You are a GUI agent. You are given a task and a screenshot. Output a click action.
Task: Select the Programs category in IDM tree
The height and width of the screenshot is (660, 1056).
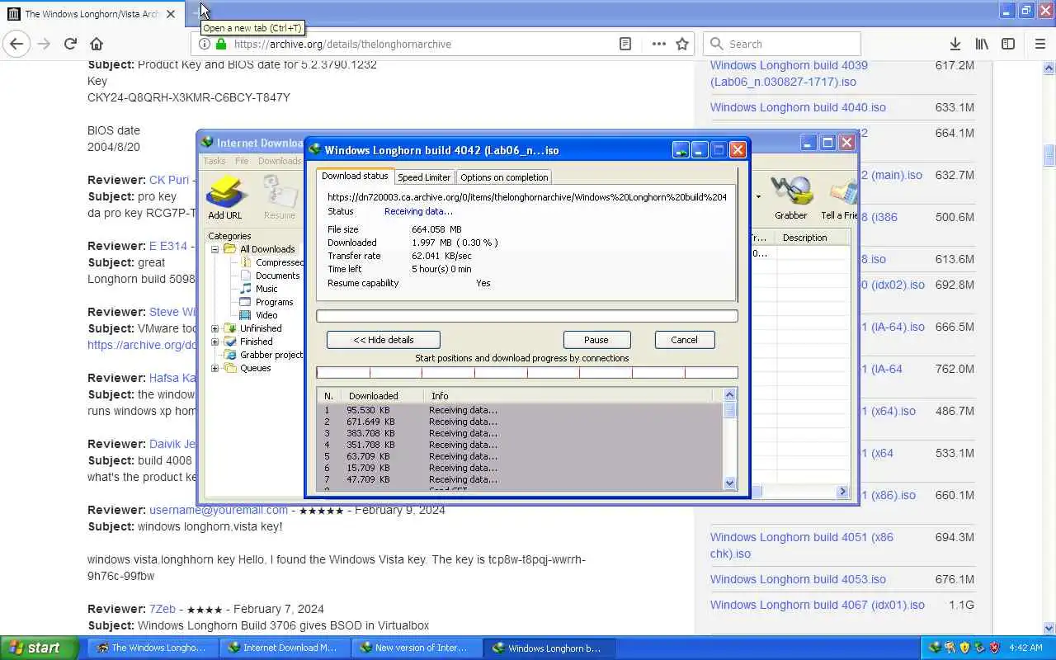coord(275,302)
